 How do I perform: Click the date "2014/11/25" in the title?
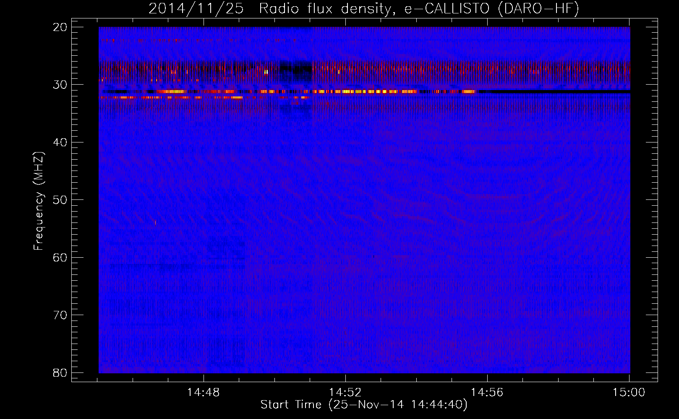tap(196, 8)
